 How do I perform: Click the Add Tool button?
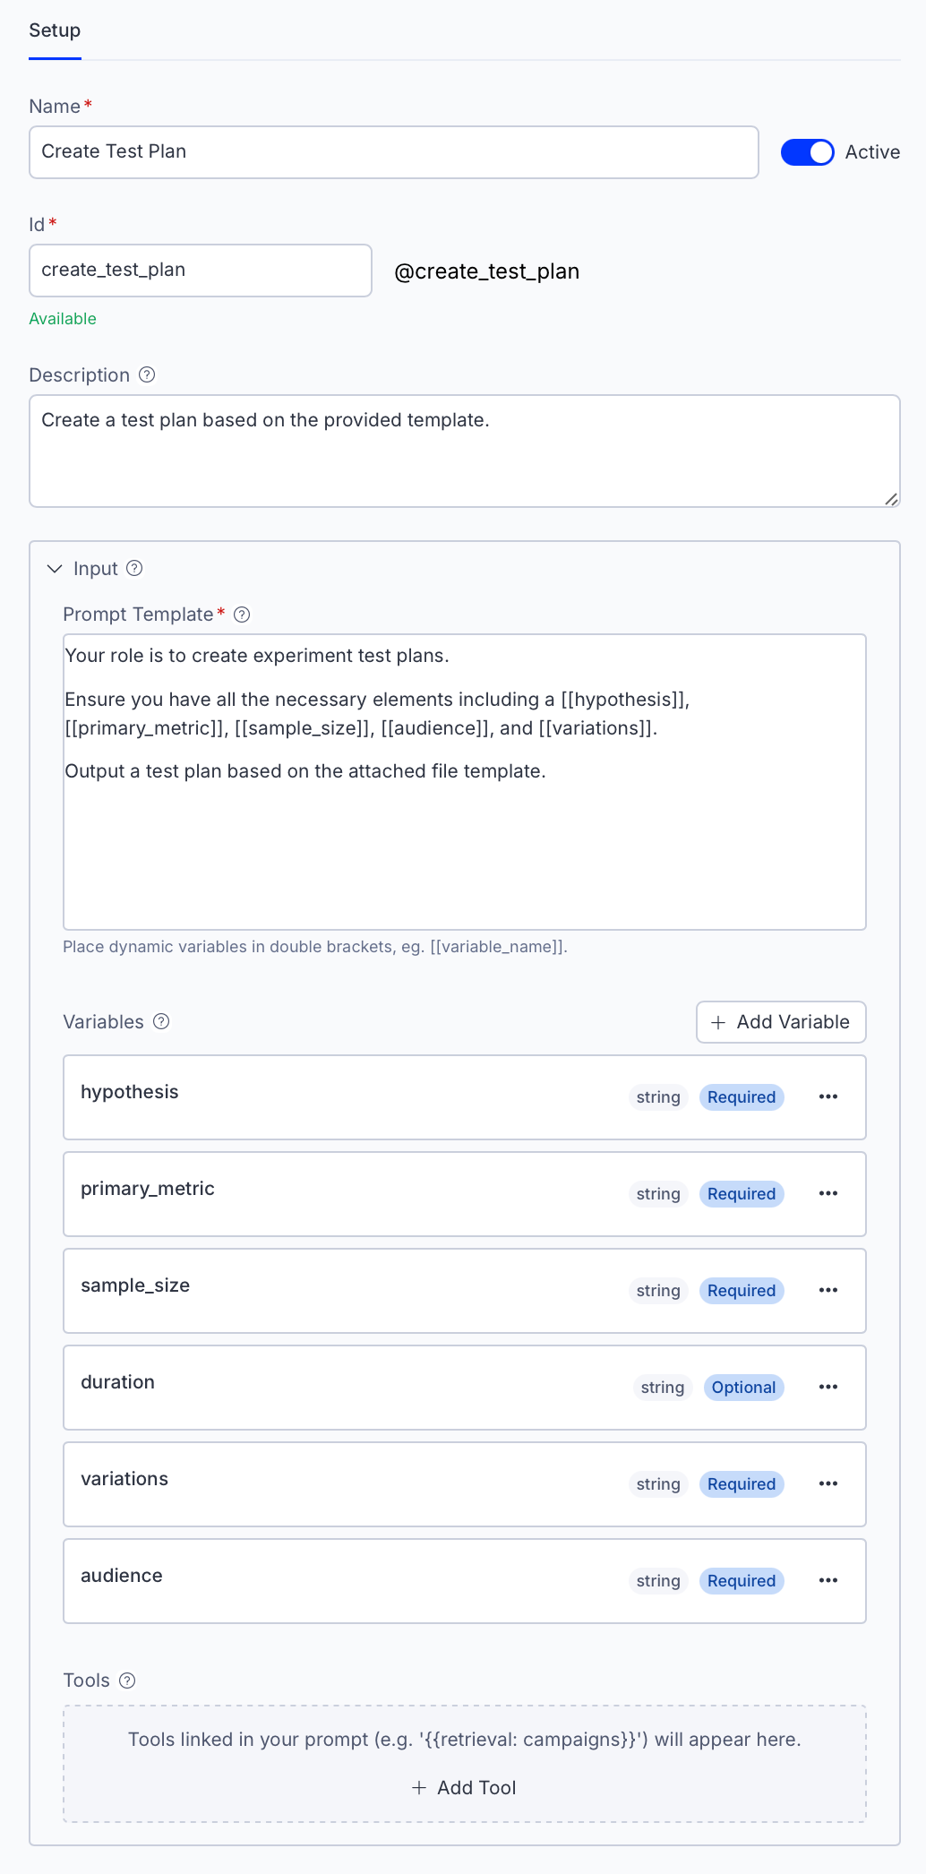tap(464, 1788)
